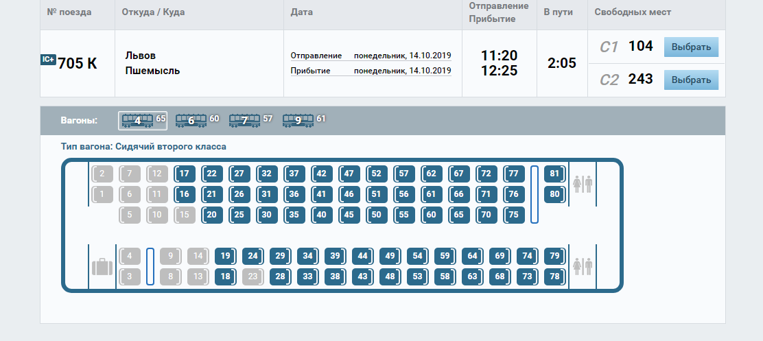Select seat 44
This screenshot has height=341, width=763.
point(362,256)
